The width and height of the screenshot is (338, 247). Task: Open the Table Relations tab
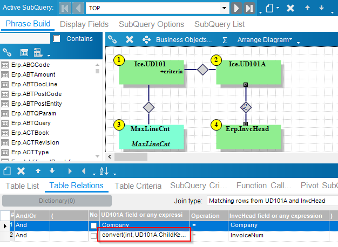(x=76, y=186)
